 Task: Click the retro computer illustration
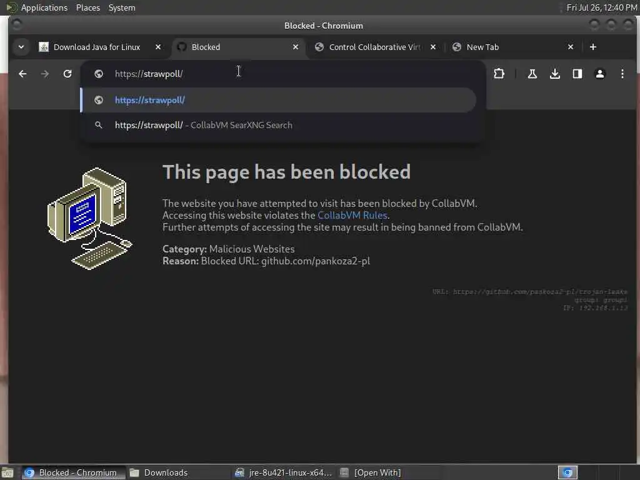pos(90,218)
